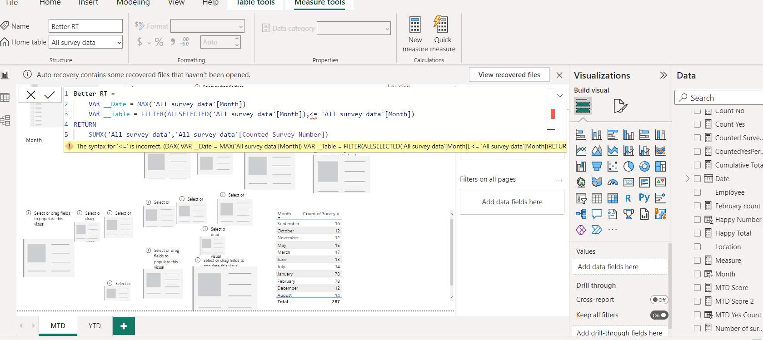Expand the Date hierarchy field
Viewport: 763px width, 340px height.
click(688, 178)
